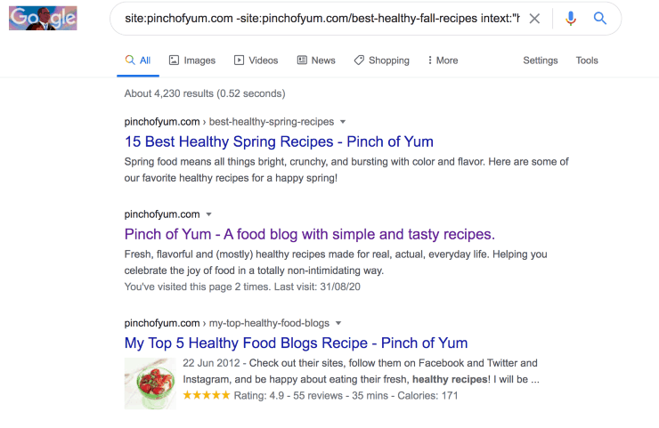Open "Pinch of Yum - A food blog" result
The height and width of the screenshot is (428, 659).
pyautogui.click(x=309, y=234)
